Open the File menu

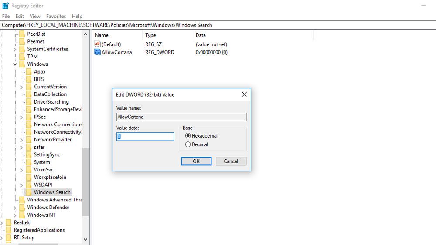(x=6, y=17)
